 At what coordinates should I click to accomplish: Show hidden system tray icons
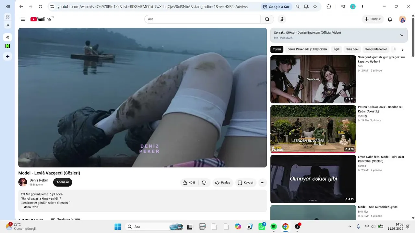pyautogui.click(x=350, y=227)
